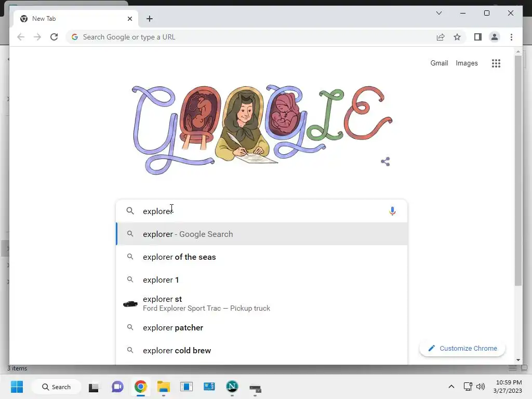532x399 pixels.
Task: Show hidden system tray icons
Action: tap(451, 387)
